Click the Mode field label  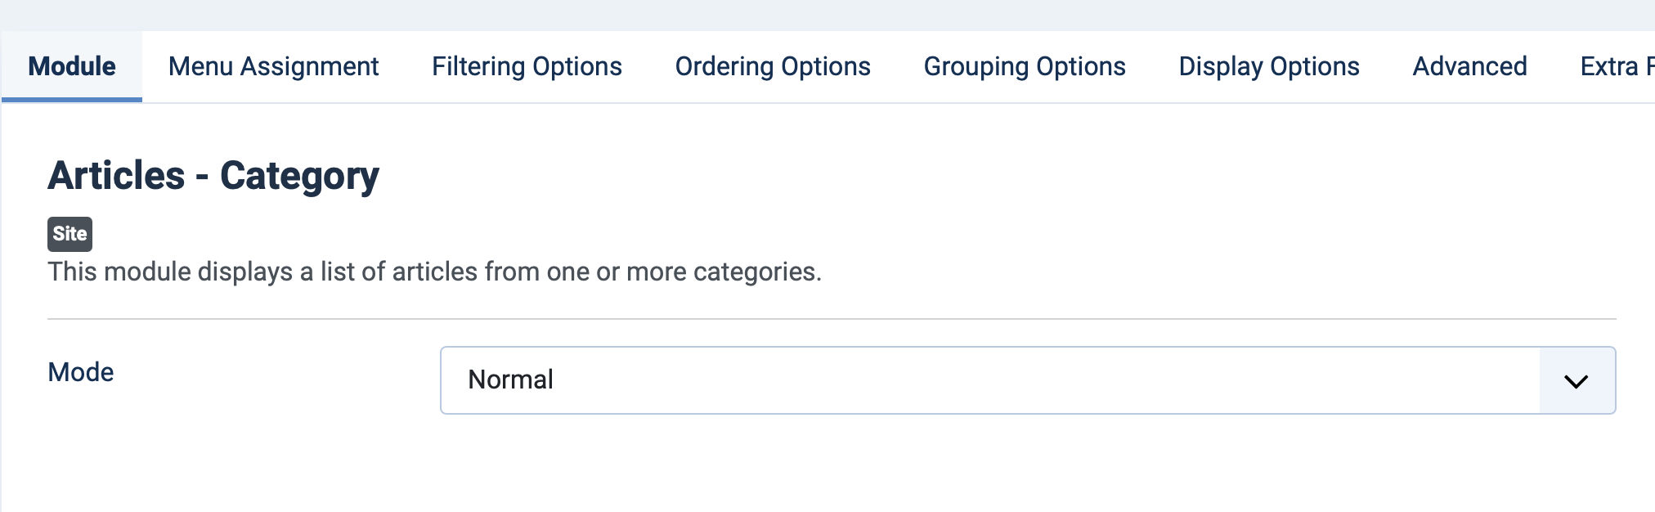[81, 372]
